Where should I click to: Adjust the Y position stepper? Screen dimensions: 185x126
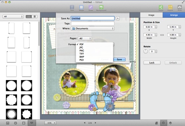(x=180, y=27)
